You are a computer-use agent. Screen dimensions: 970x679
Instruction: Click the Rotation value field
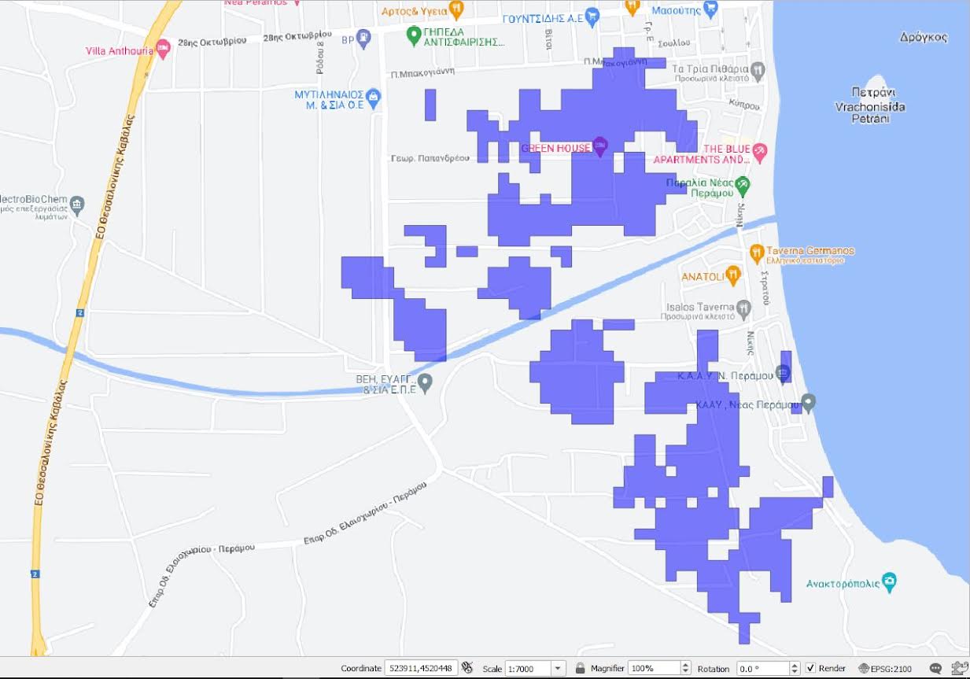pyautogui.click(x=762, y=668)
